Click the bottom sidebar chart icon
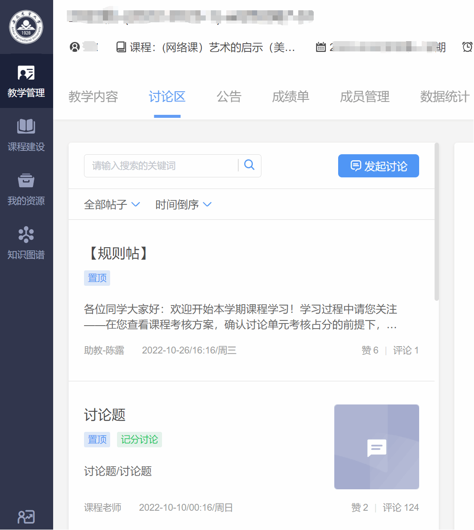Image resolution: width=474 pixels, height=530 pixels. click(x=26, y=517)
